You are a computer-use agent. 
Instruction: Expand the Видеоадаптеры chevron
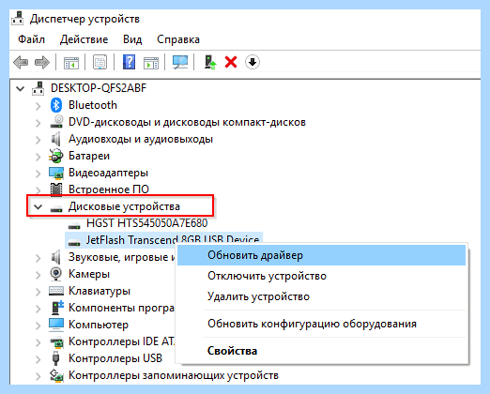(x=38, y=174)
